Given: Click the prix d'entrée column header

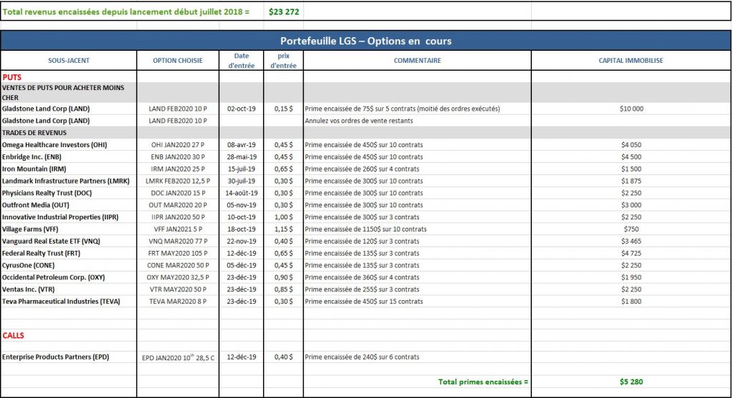Looking at the screenshot, I should pos(283,61).
